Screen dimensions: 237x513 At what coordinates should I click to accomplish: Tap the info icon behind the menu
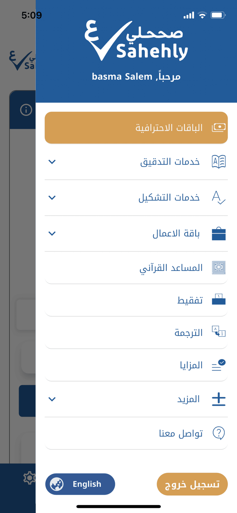(x=26, y=110)
